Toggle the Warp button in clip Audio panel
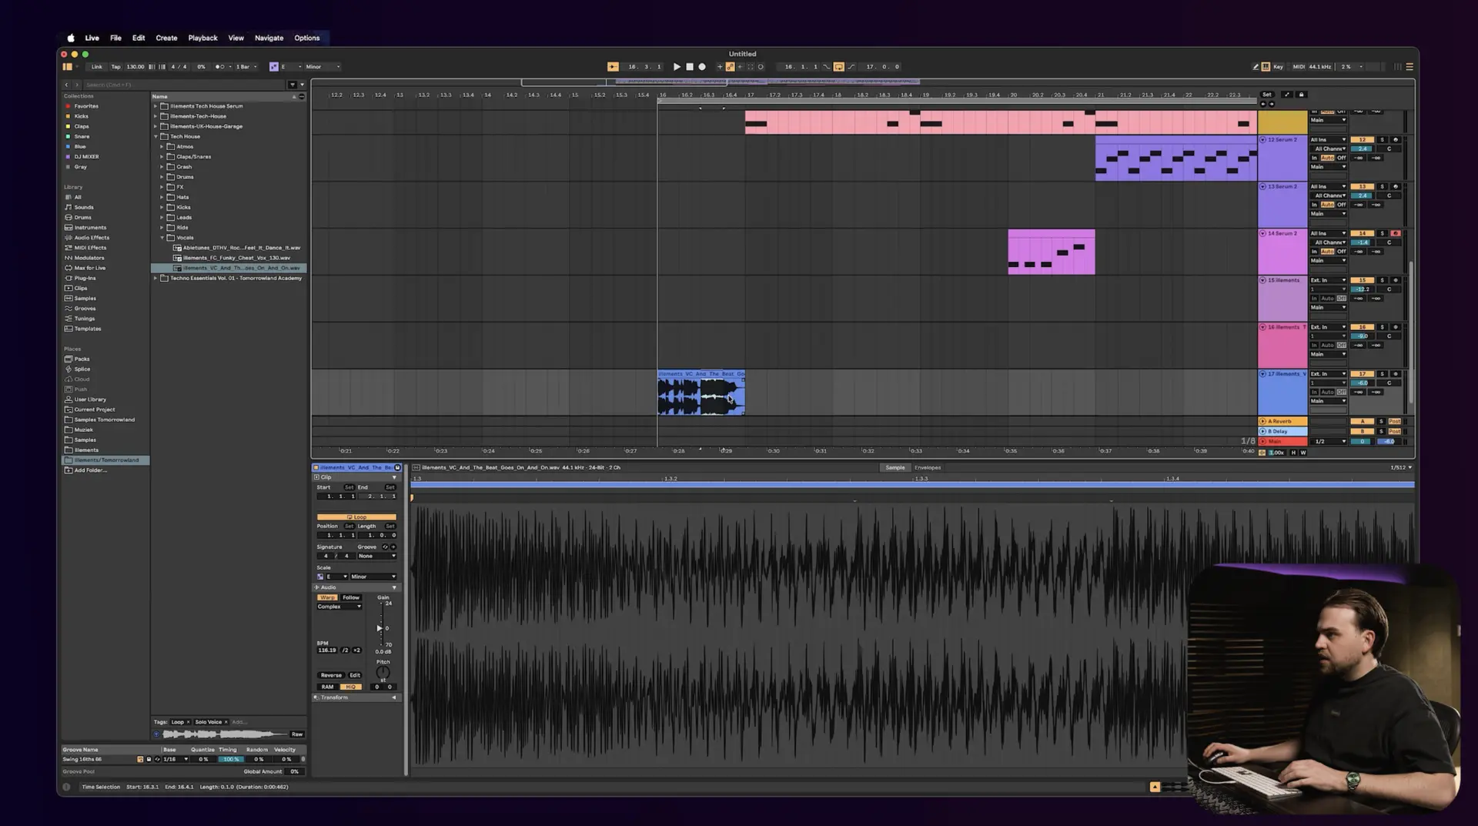 (327, 597)
